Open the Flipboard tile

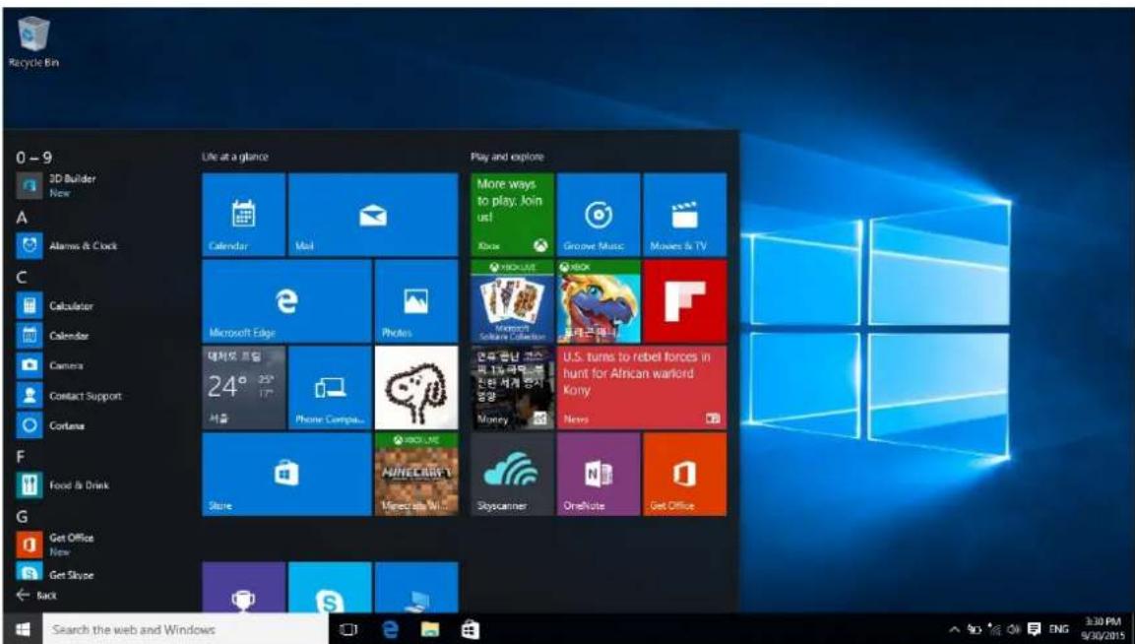[685, 300]
